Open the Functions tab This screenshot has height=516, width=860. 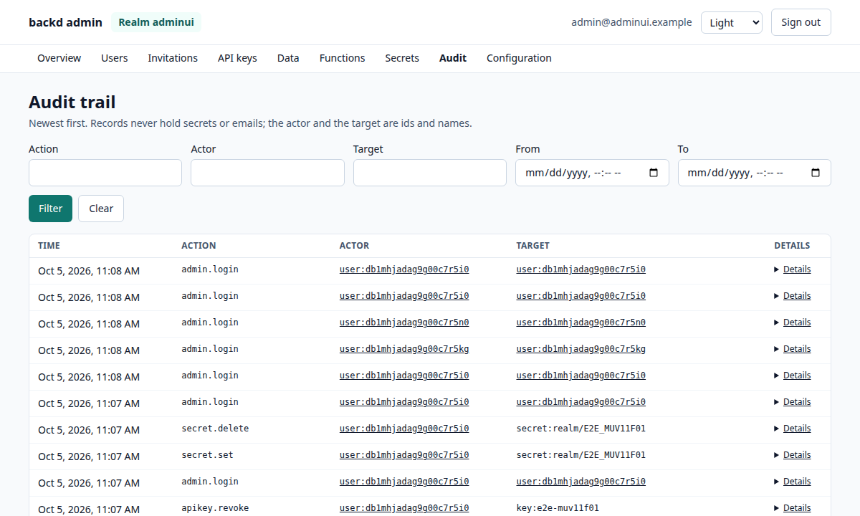coord(342,58)
